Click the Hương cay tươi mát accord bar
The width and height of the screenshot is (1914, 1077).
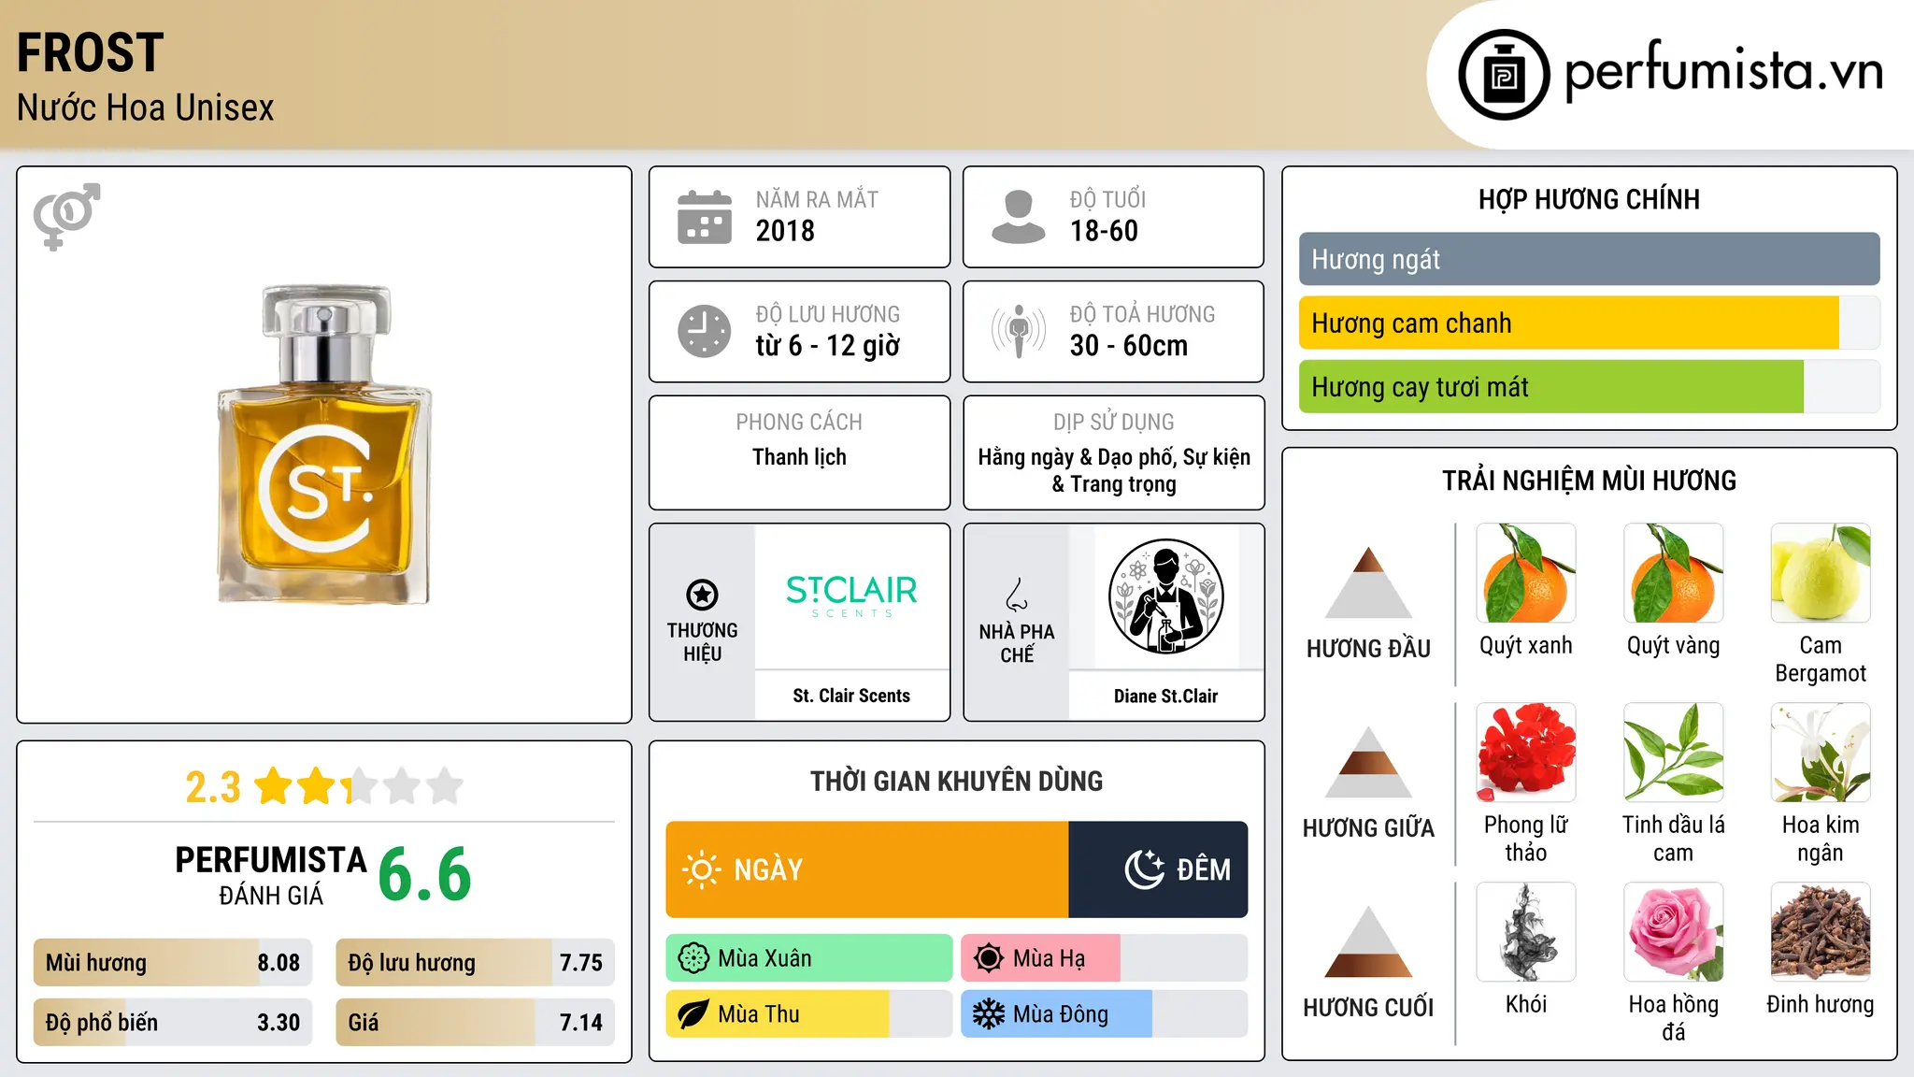1589,386
